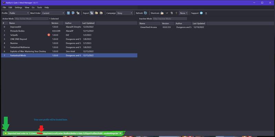The image size is (275, 137).
Task: Open the Campaign Story dropdown
Action: [124, 13]
